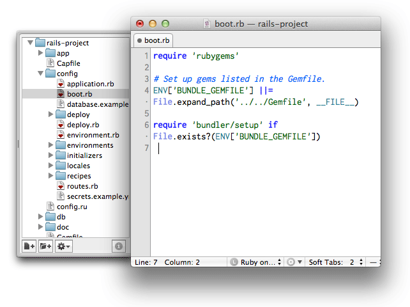Collapse the config folder
This screenshot has height=307, width=410.
(x=40, y=74)
